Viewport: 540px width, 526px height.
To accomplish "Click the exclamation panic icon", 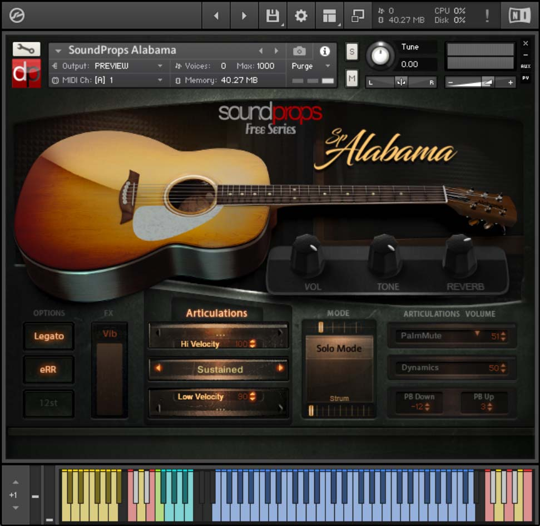I will [487, 16].
